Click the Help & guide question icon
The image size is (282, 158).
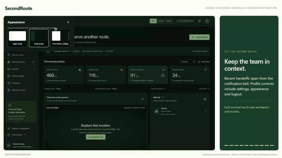(x=9, y=135)
